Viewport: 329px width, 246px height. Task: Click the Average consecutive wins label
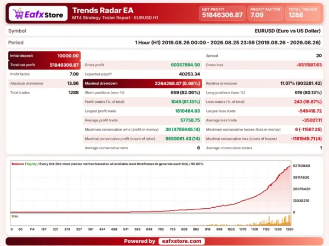(106, 148)
